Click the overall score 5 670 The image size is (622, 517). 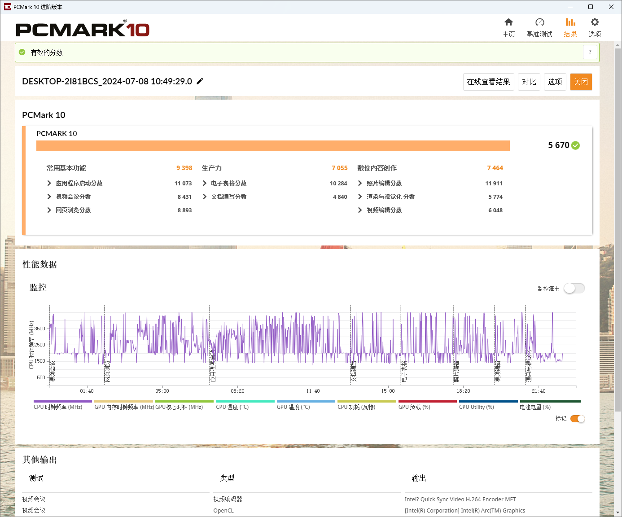559,145
